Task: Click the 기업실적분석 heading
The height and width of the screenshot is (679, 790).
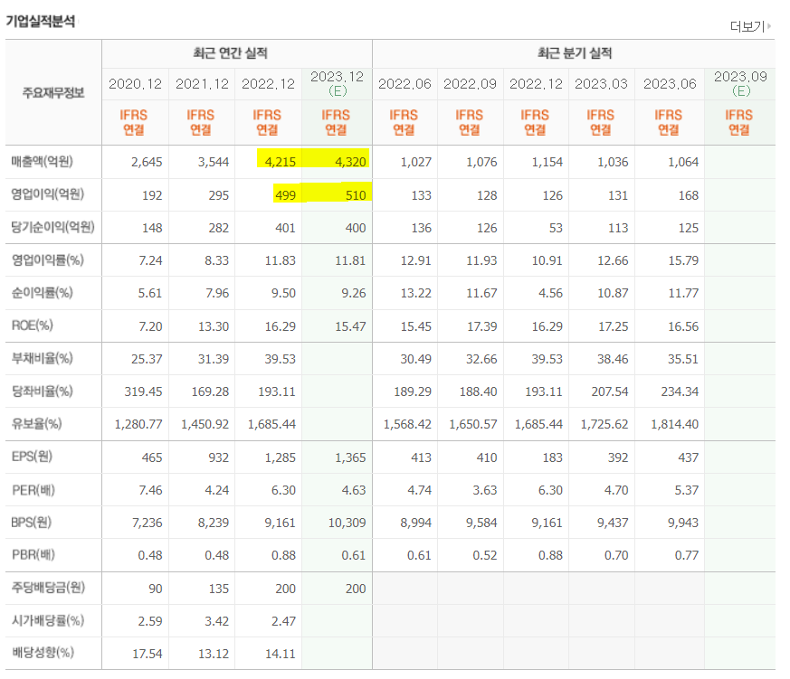Action: 41,21
